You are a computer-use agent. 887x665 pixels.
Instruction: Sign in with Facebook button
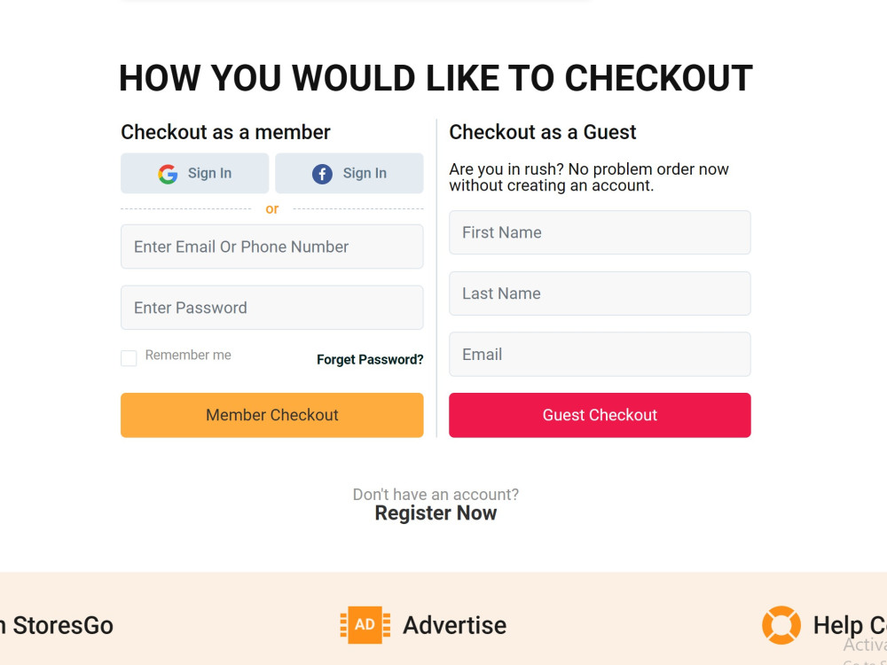[x=349, y=173]
